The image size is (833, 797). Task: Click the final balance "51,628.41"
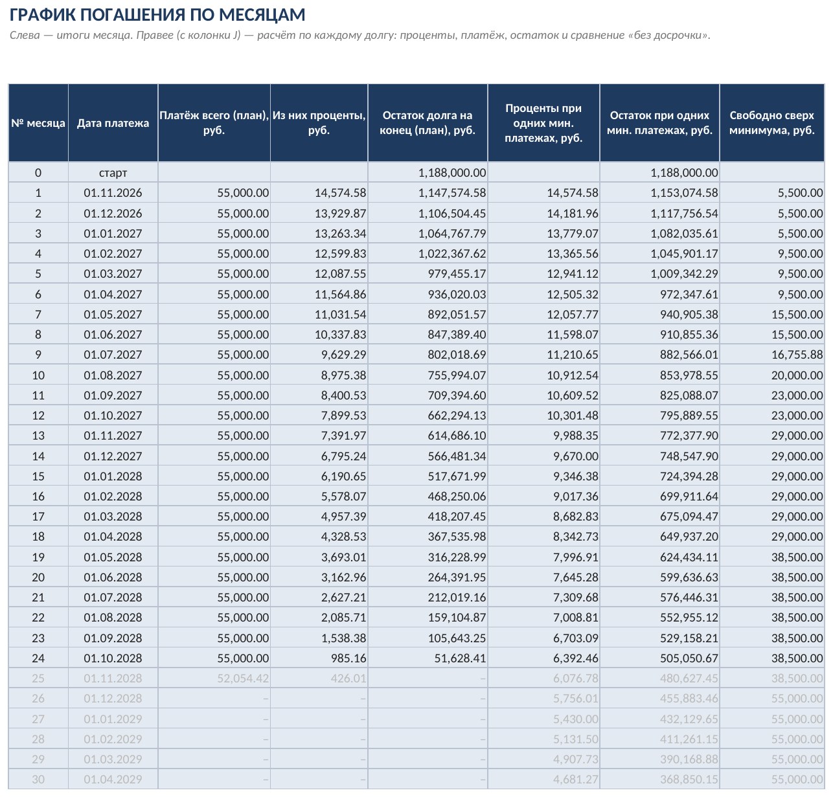click(x=428, y=658)
